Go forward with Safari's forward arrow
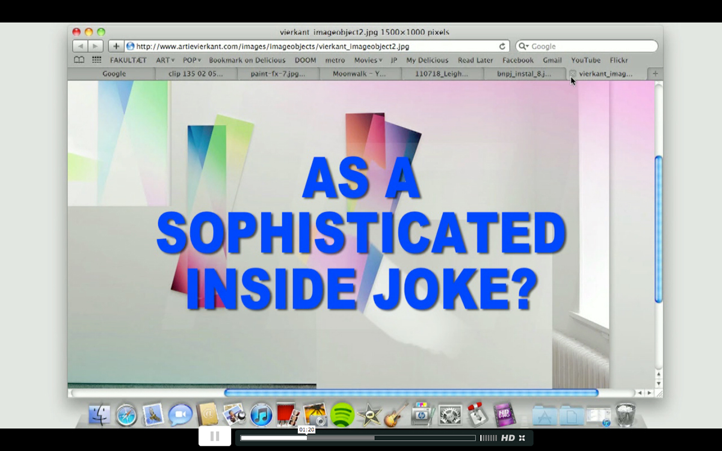The width and height of the screenshot is (722, 451). tap(95, 46)
